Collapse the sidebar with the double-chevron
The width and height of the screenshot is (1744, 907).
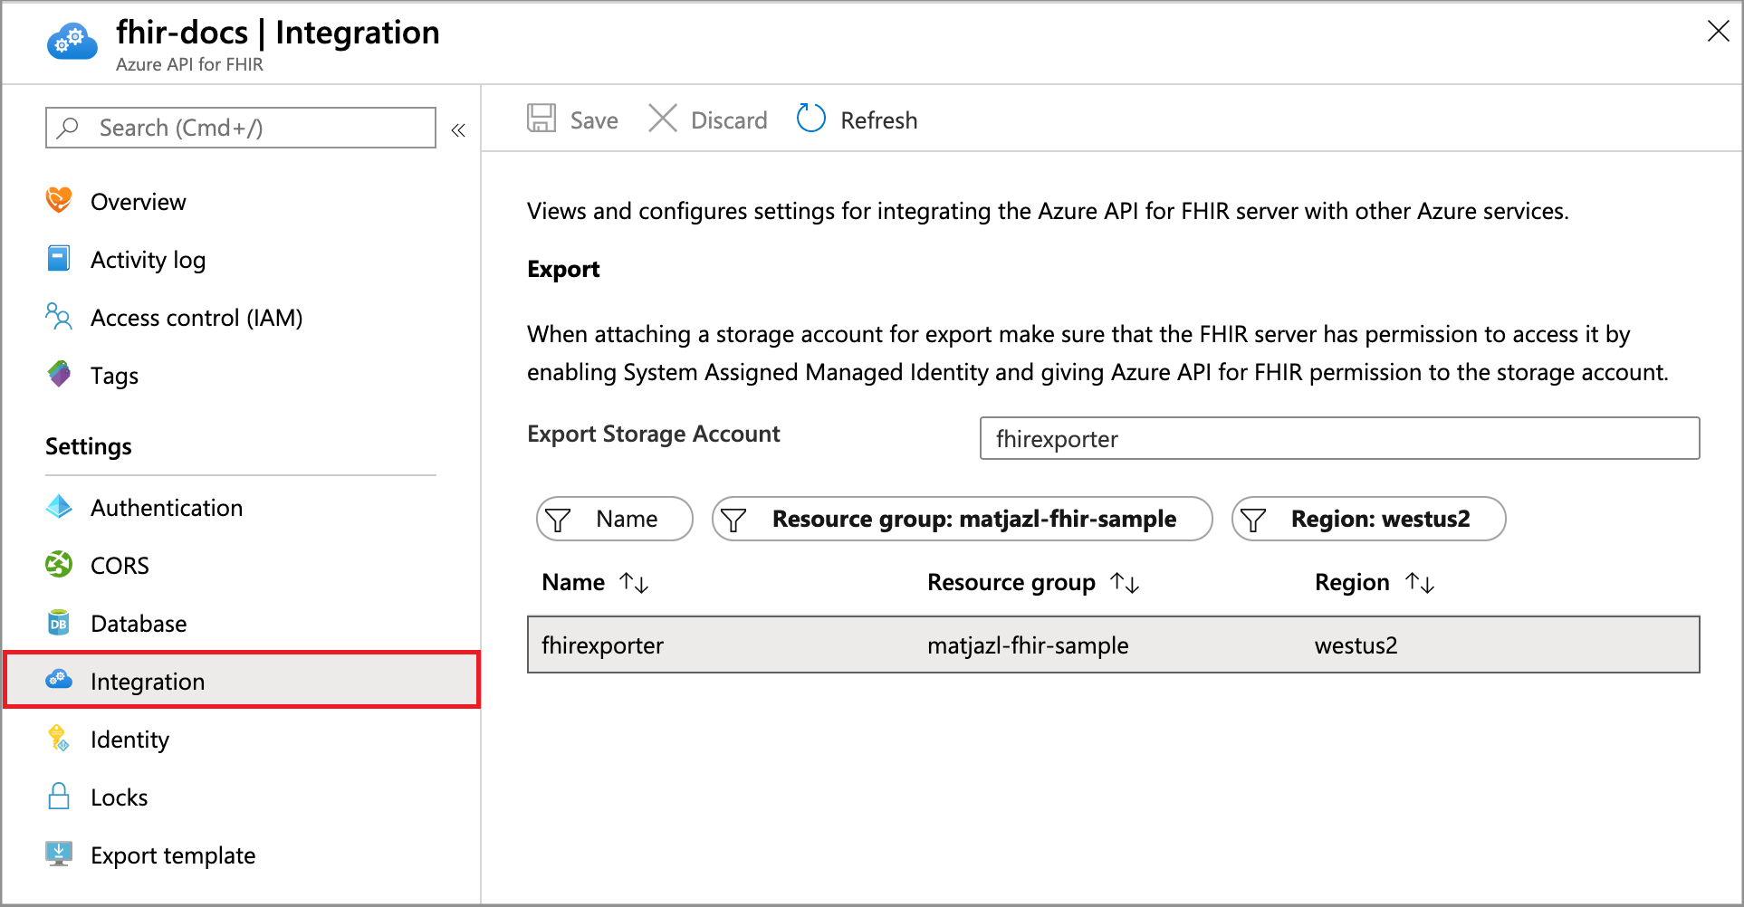click(x=458, y=130)
